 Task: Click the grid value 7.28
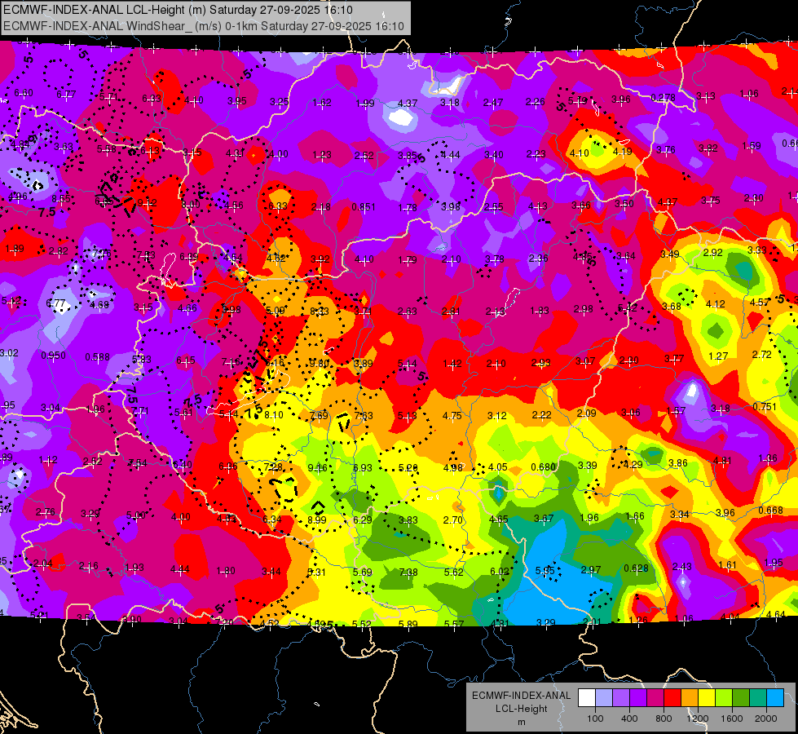pyautogui.click(x=273, y=467)
